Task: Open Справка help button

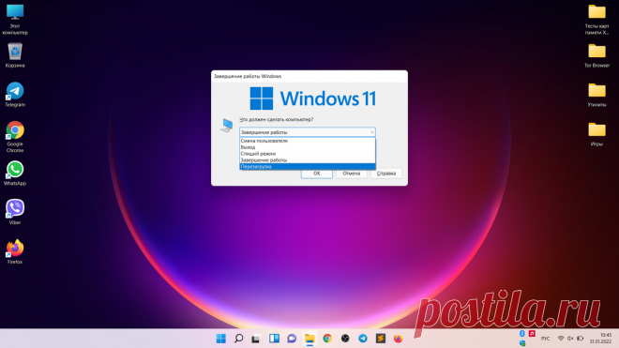Action: [386, 174]
